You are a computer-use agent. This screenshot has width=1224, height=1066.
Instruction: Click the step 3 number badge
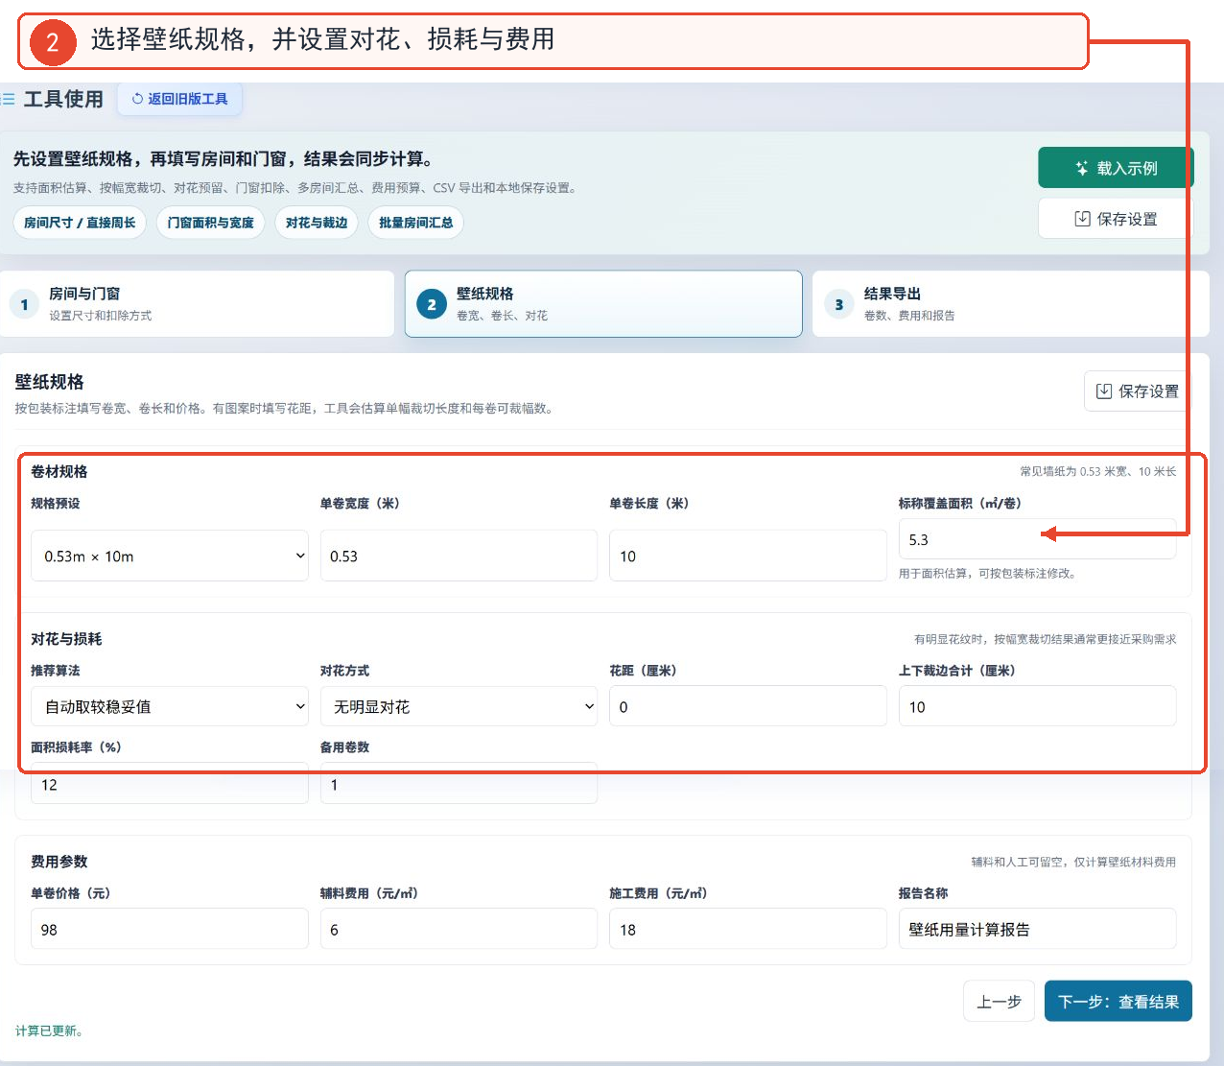pyautogui.click(x=839, y=304)
